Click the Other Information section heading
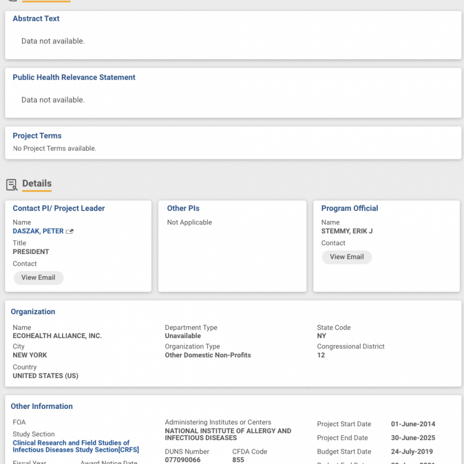 click(42, 406)
